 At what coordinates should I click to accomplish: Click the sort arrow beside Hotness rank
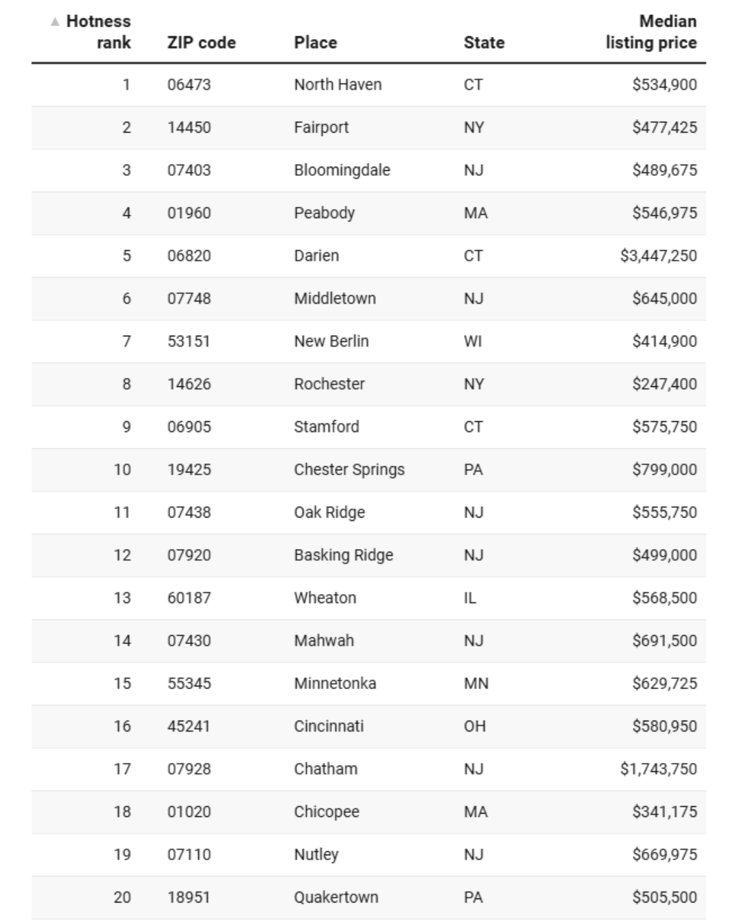[x=55, y=22]
